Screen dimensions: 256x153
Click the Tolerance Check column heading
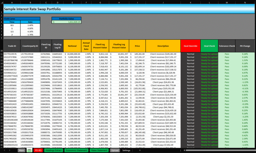pos(227,46)
